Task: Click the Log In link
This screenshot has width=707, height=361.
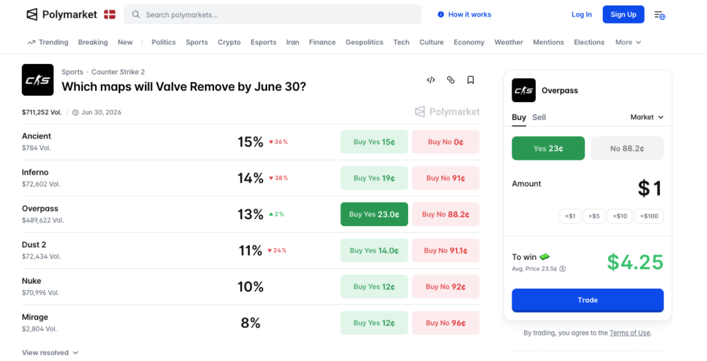Action: point(581,14)
